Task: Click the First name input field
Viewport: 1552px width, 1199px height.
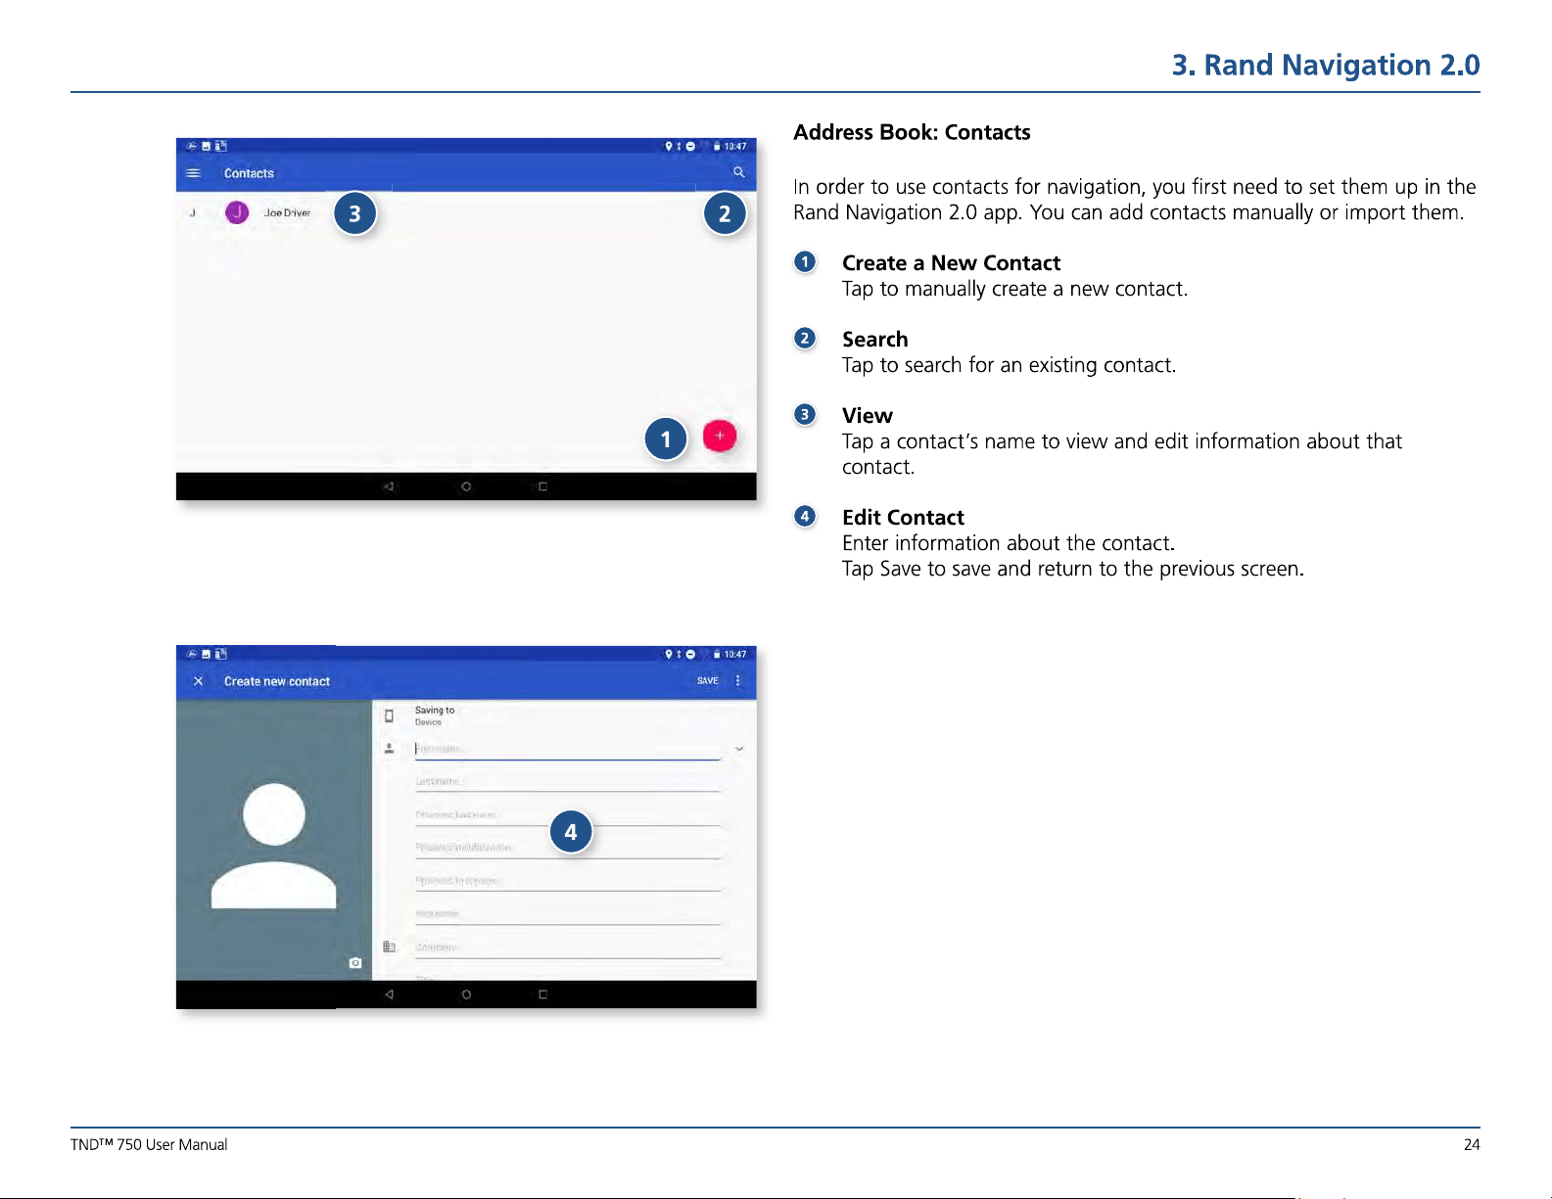Action: pos(567,750)
